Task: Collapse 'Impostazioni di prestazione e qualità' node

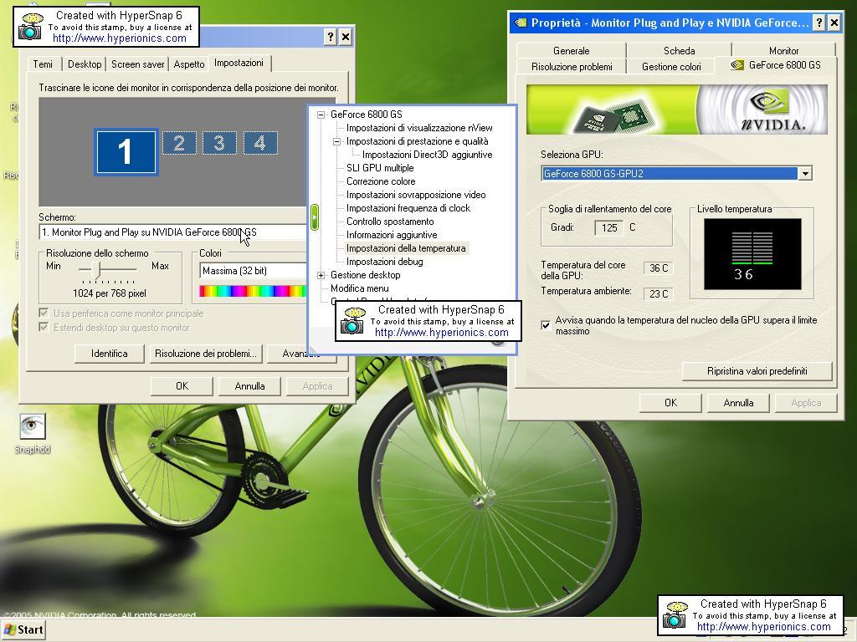Action: (336, 141)
